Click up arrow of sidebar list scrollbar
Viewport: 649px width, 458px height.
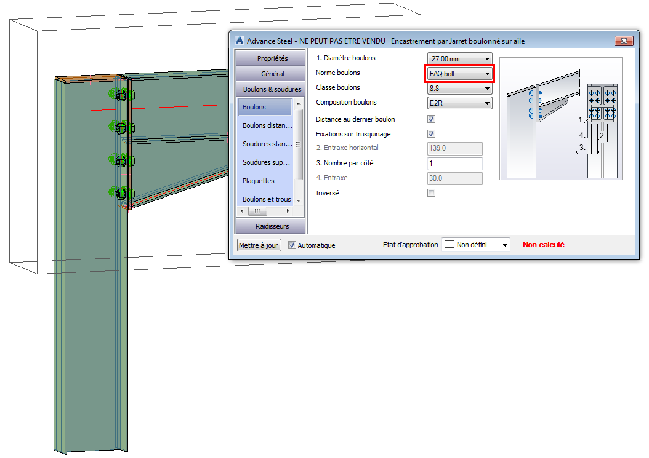299,103
